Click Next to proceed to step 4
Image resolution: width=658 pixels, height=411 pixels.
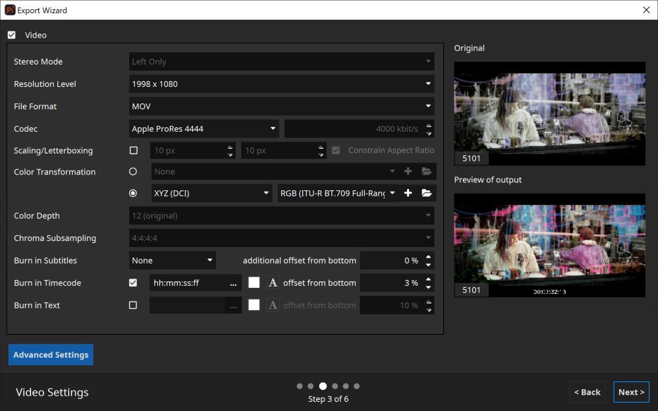(630, 392)
